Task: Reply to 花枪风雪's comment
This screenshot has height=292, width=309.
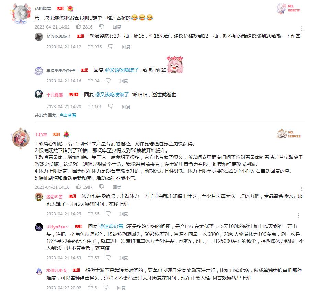Action: 117,27
